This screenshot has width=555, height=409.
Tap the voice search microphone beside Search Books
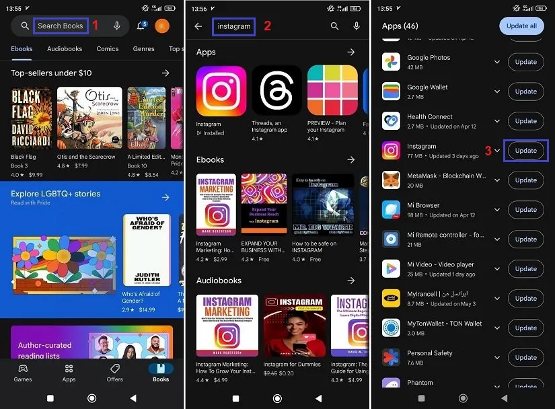click(x=117, y=26)
